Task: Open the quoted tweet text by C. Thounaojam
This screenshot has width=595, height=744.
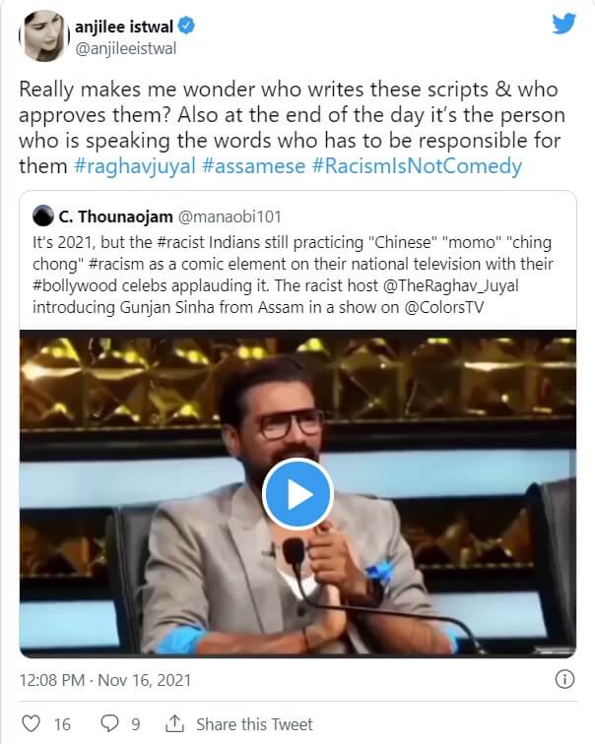Action: point(296,278)
